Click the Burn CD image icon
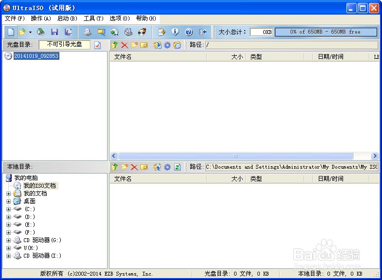 142,32
